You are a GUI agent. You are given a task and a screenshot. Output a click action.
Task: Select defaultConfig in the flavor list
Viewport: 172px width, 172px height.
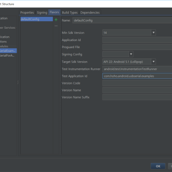coord(37,19)
